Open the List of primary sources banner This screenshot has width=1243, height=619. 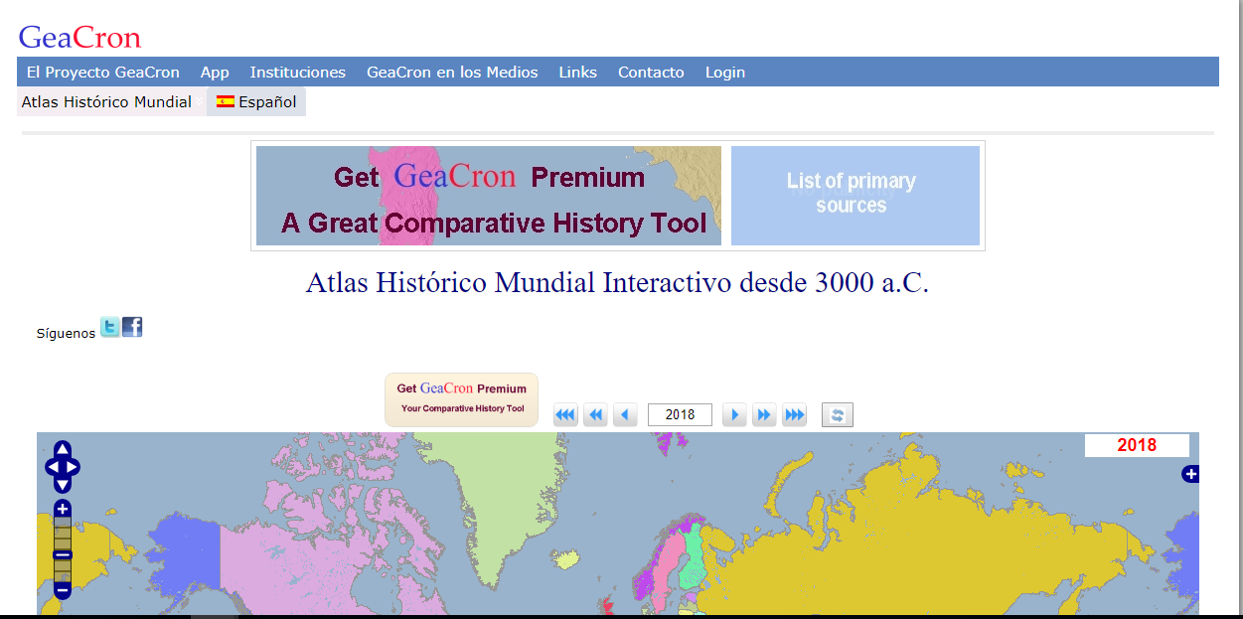[855, 195]
